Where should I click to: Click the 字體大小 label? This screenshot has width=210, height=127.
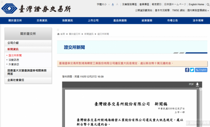(101, 5)
